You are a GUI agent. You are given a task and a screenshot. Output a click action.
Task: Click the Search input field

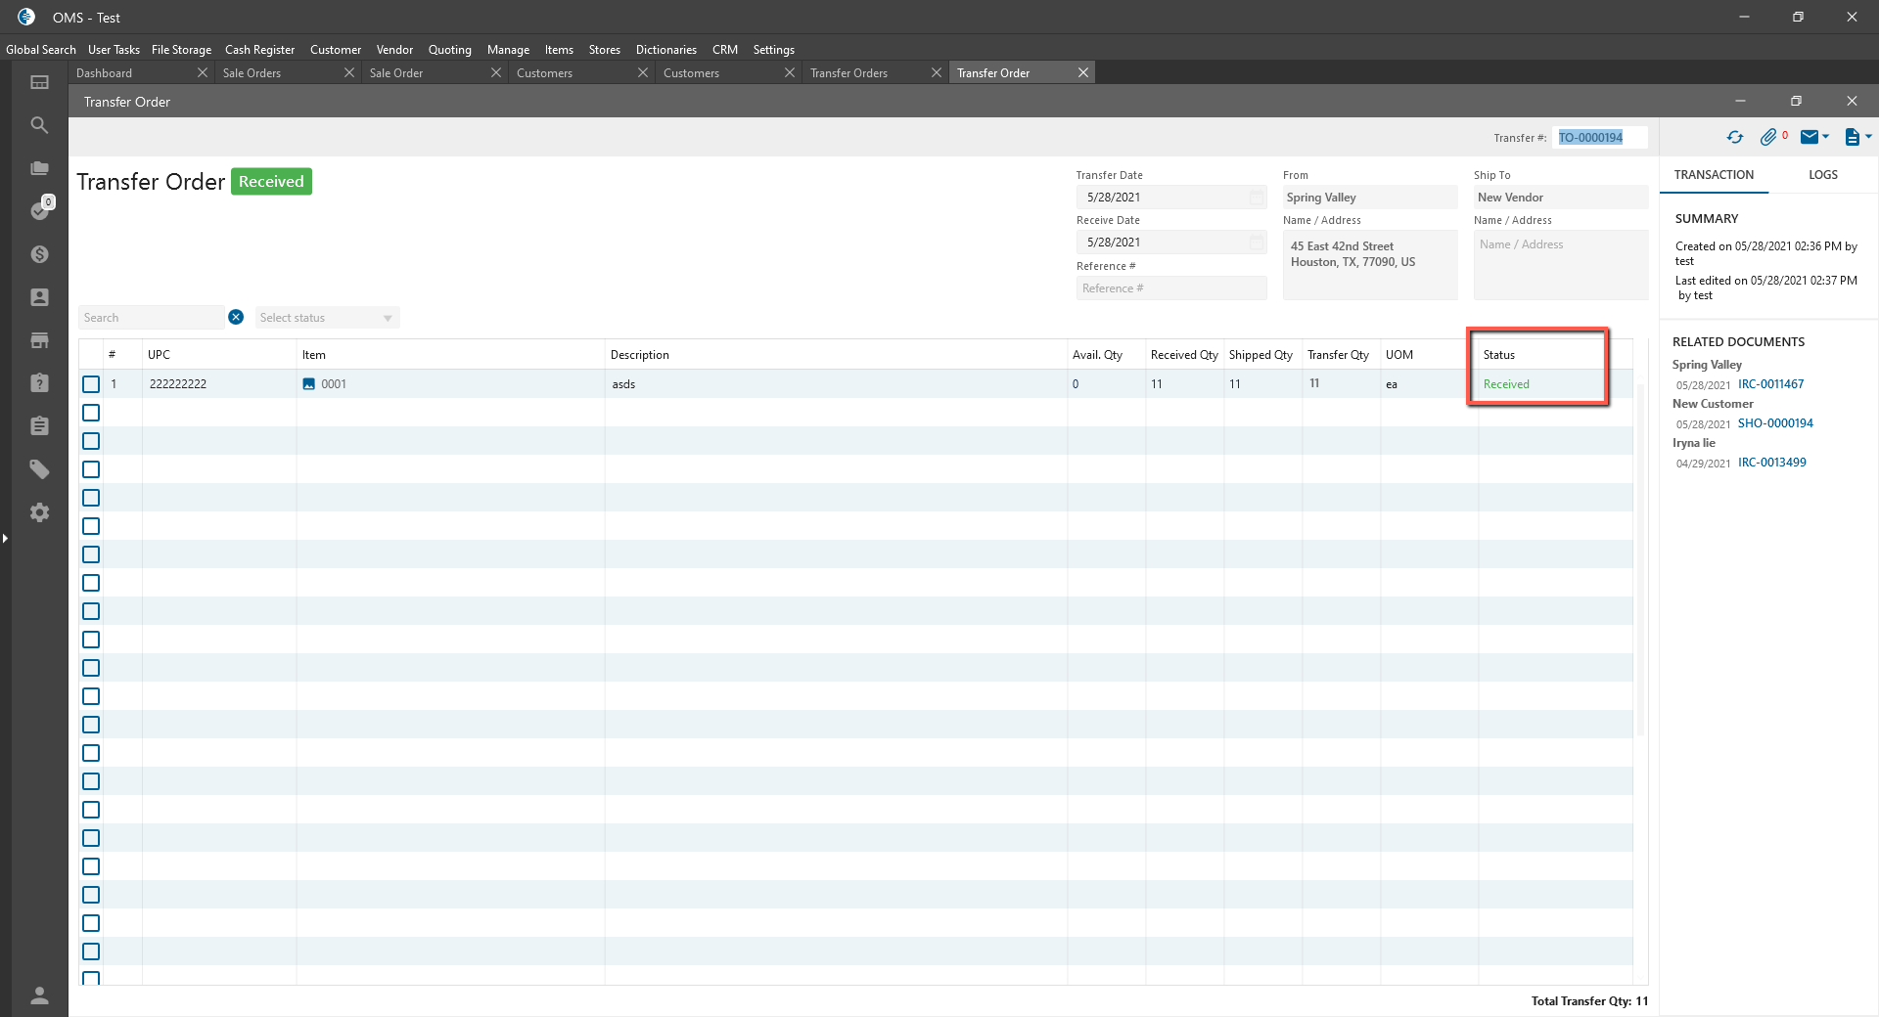(152, 318)
